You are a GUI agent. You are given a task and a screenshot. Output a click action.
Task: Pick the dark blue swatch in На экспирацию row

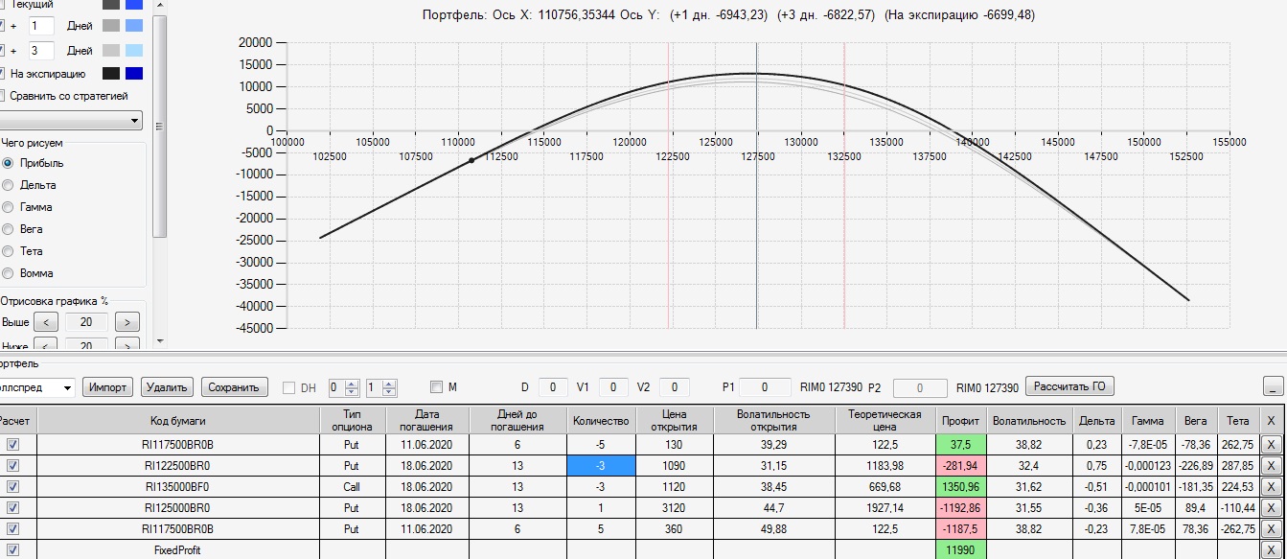point(134,74)
